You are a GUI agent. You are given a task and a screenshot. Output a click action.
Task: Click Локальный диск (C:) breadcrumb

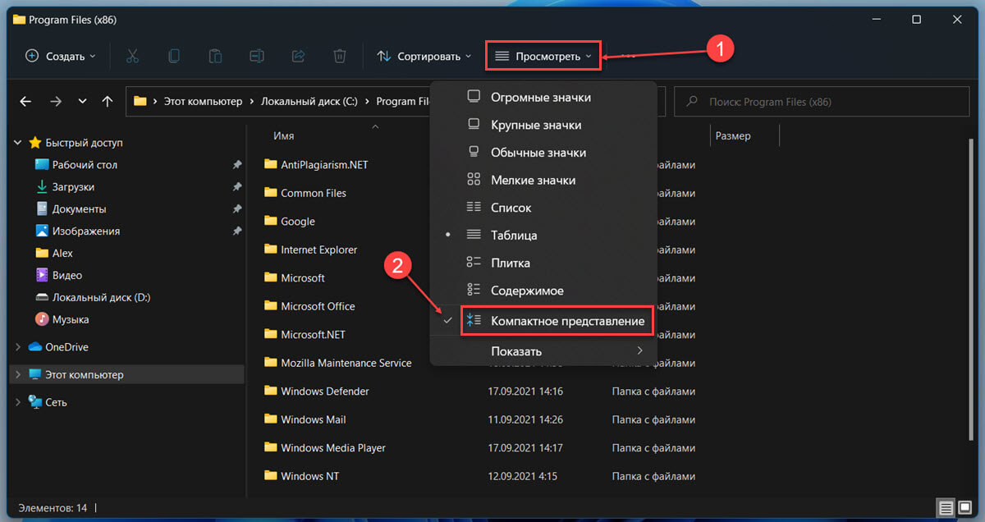[309, 102]
